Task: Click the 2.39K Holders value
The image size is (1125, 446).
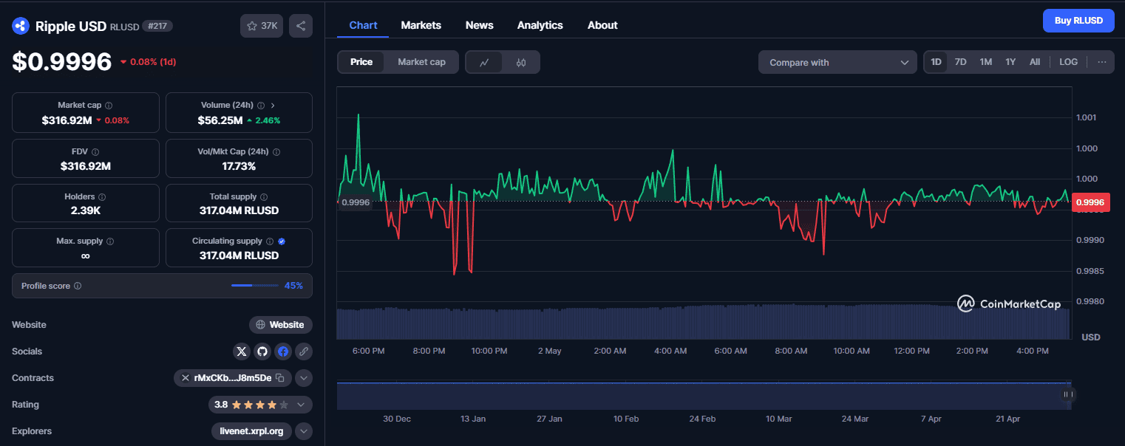Action: [x=86, y=210]
